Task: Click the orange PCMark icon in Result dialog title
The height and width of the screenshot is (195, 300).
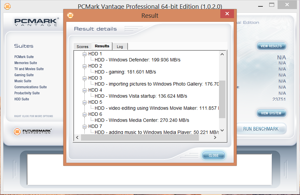Action: 70,15
